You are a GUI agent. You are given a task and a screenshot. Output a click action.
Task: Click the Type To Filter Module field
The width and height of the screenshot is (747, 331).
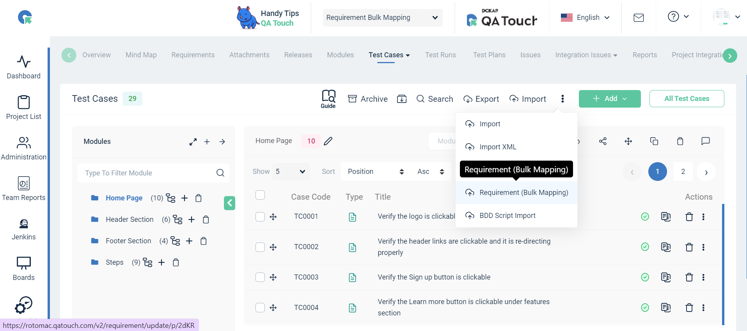point(153,173)
